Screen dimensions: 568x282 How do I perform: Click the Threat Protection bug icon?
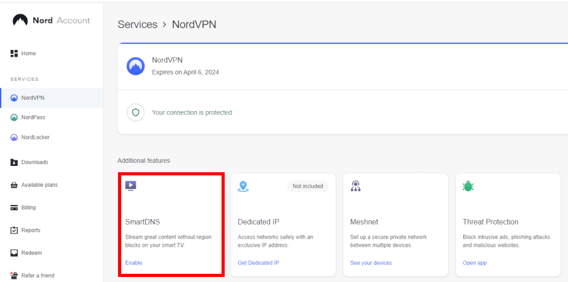click(468, 186)
